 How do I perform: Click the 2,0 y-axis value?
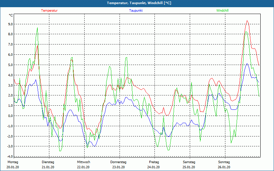(10, 95)
